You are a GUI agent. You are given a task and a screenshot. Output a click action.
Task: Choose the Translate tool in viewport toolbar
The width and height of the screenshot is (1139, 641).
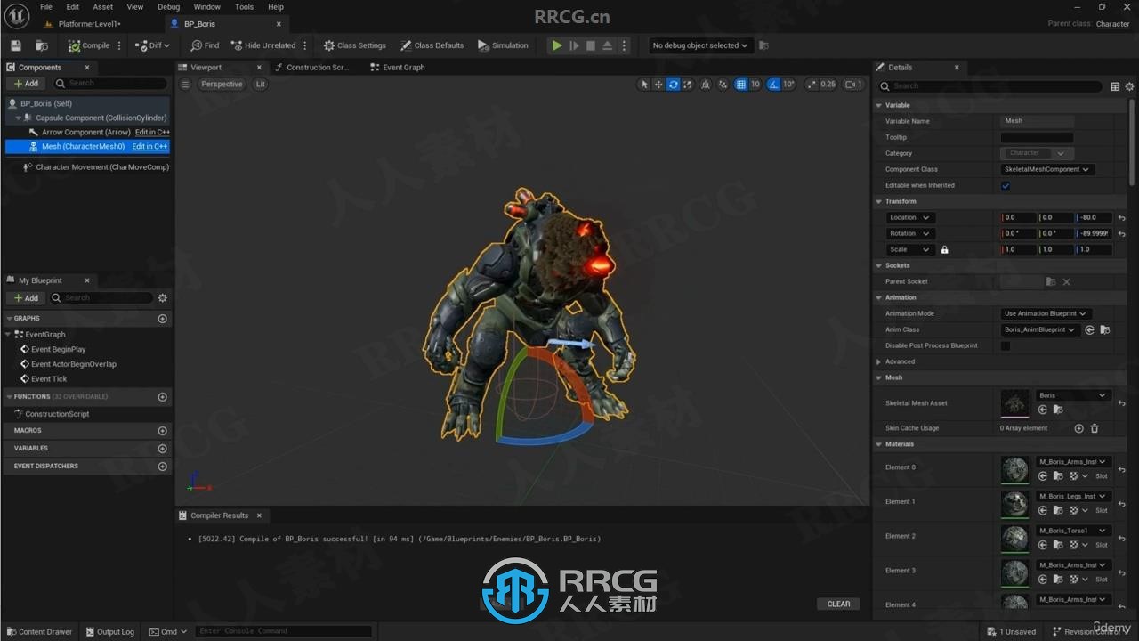(658, 85)
